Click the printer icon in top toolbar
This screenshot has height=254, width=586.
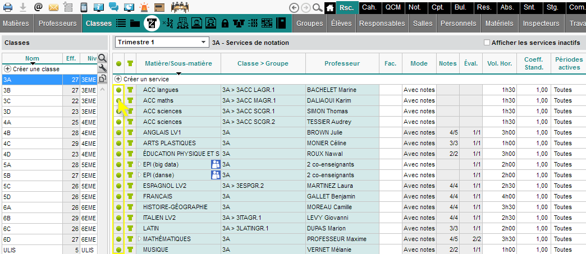pyautogui.click(x=8, y=7)
